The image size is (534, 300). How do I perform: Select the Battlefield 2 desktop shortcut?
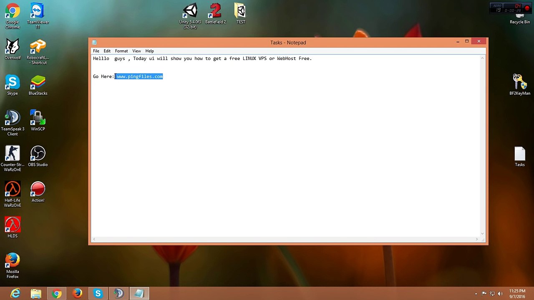(x=216, y=14)
